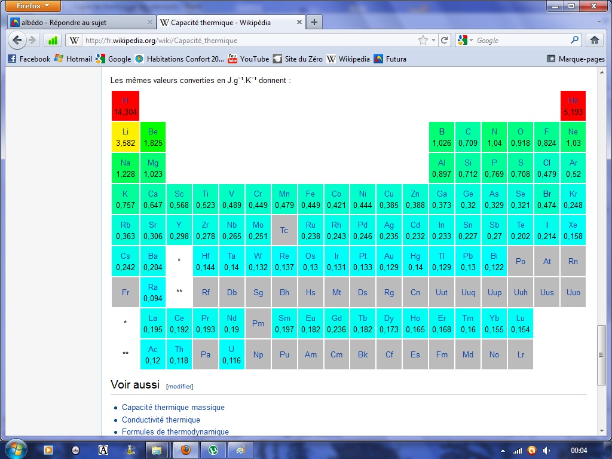Viewport: 612px width, 459px height.
Task: Click the Wikipedia site identity icon
Action: pyautogui.click(x=74, y=40)
